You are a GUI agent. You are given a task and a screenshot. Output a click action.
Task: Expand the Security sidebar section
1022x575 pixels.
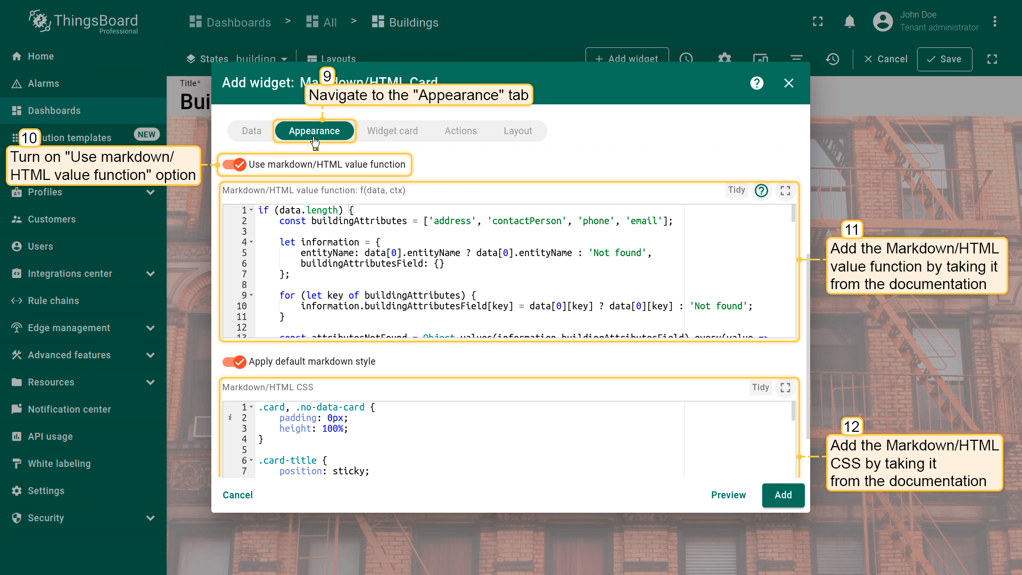[x=150, y=518]
